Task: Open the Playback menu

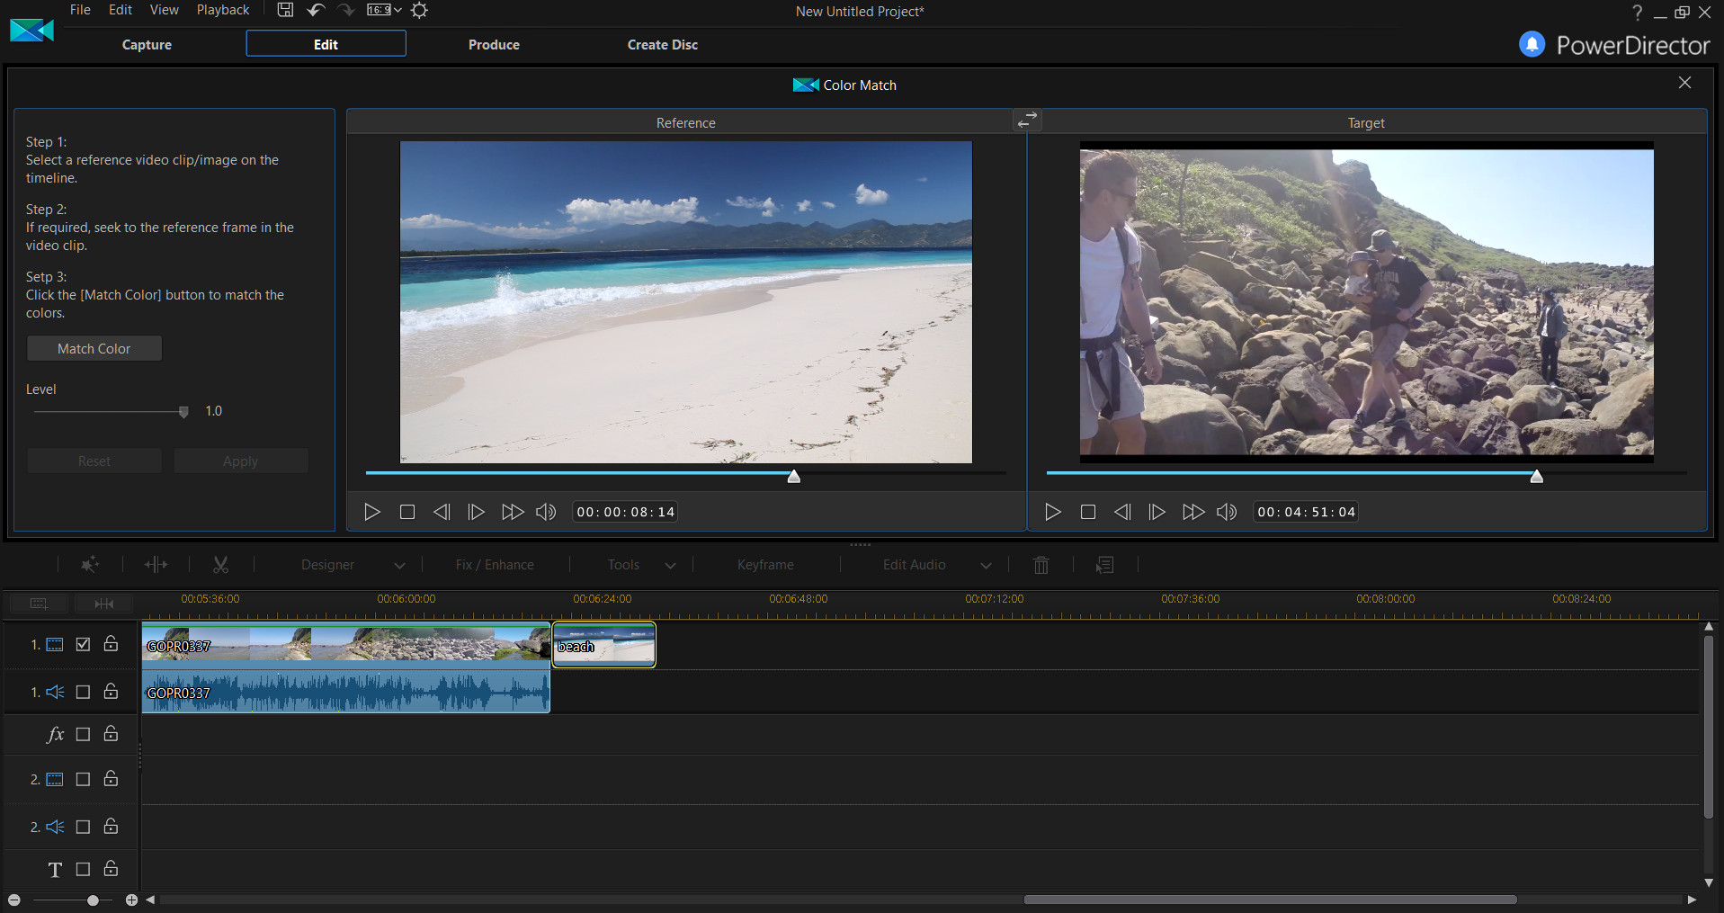Action: pyautogui.click(x=221, y=9)
